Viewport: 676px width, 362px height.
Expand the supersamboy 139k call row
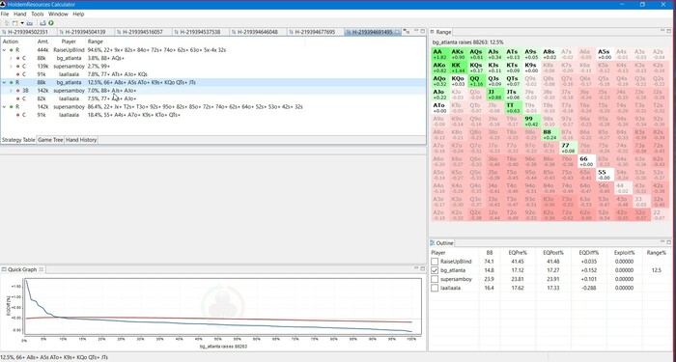(12, 67)
